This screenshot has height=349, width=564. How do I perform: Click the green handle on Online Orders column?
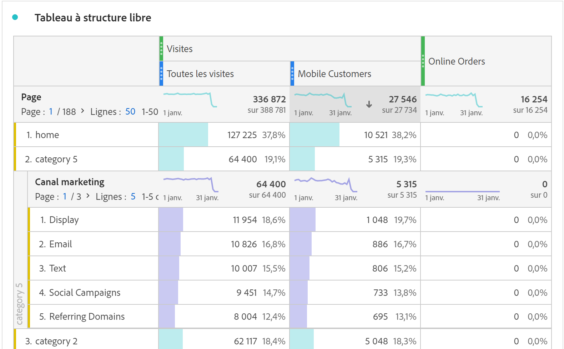(x=423, y=61)
